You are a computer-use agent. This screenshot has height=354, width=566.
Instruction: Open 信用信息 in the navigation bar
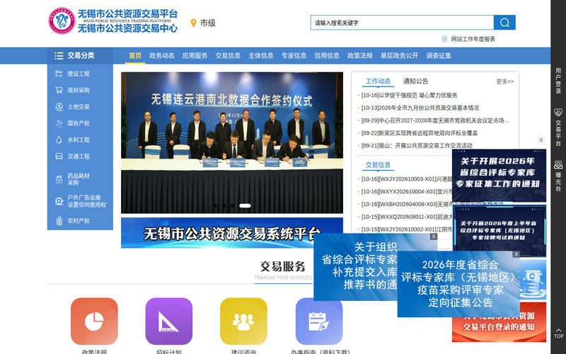coord(327,56)
